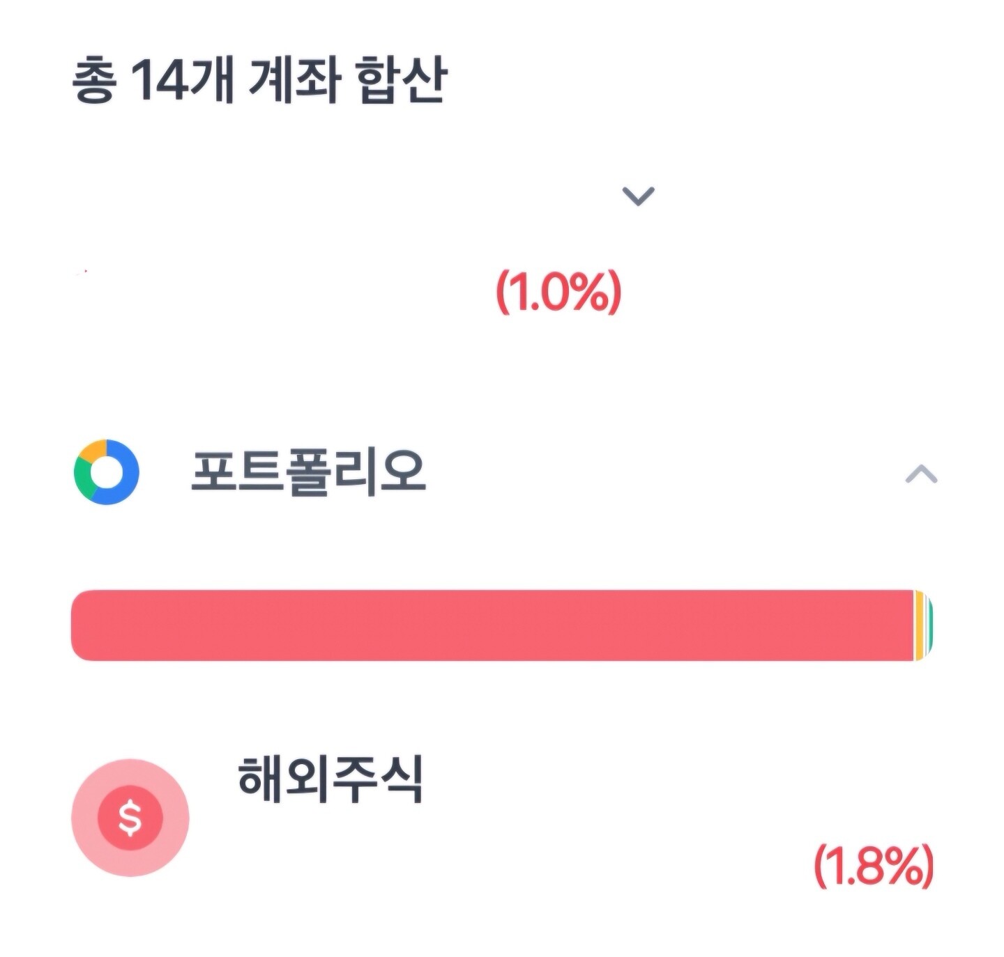This screenshot has width=1004, height=957.
Task: Click the 합산 word in the header
Action: (x=401, y=81)
